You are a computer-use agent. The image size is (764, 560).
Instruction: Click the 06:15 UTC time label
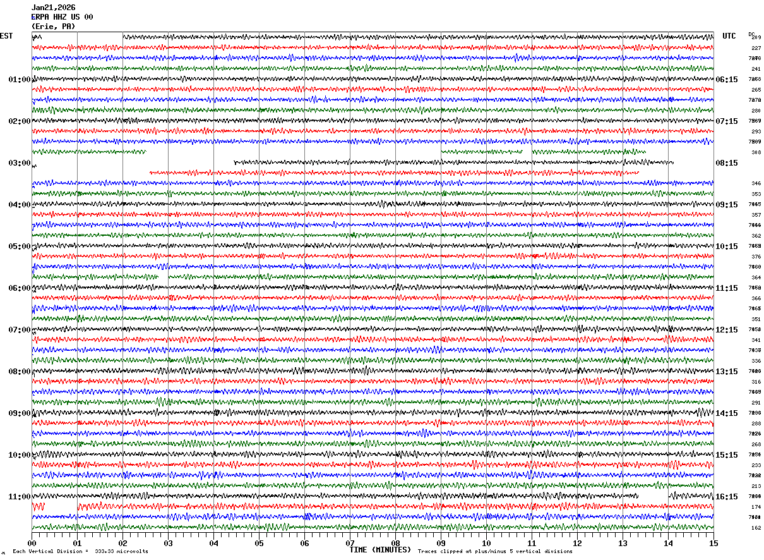pos(727,80)
